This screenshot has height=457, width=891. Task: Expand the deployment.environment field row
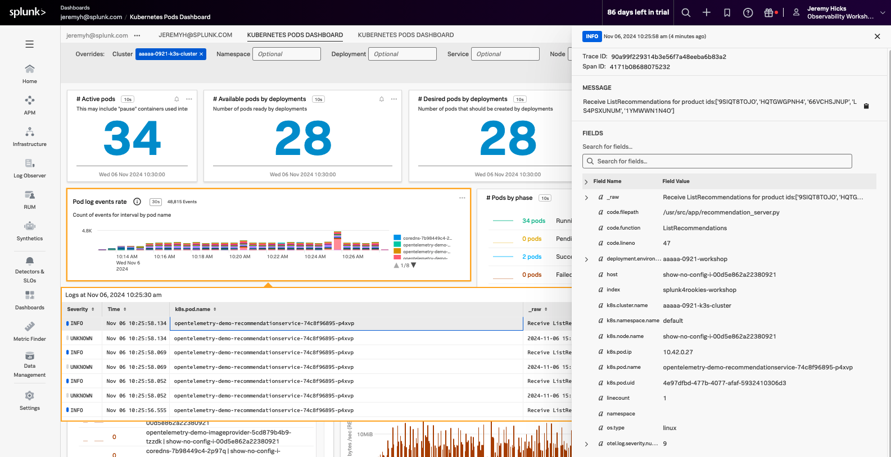coord(586,259)
